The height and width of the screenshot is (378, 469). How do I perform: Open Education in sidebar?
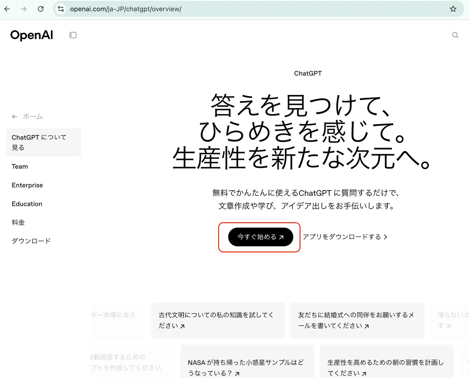pos(27,204)
